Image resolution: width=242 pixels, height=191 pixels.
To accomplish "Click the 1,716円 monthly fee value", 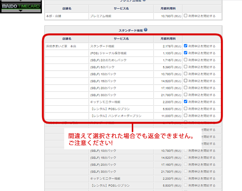I will 172,60.
